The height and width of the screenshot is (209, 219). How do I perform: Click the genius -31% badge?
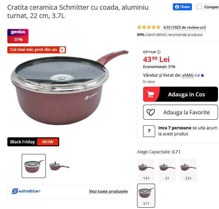18,36
